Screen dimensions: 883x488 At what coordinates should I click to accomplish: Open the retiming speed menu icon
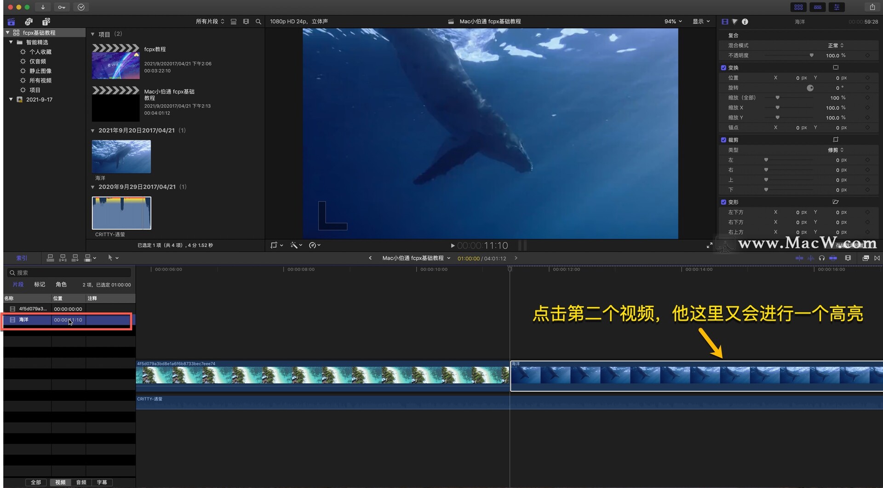coord(315,245)
